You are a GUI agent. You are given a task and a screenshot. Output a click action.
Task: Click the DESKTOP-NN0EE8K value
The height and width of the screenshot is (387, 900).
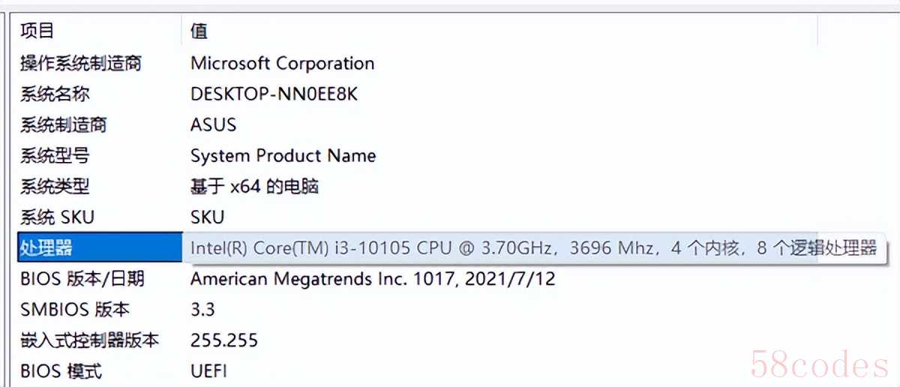click(x=274, y=94)
